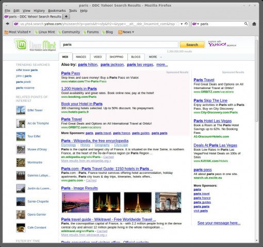This screenshot has width=263, height=247.
Task: Open the Tour Eiffel thumbnail image
Action: click(21, 136)
